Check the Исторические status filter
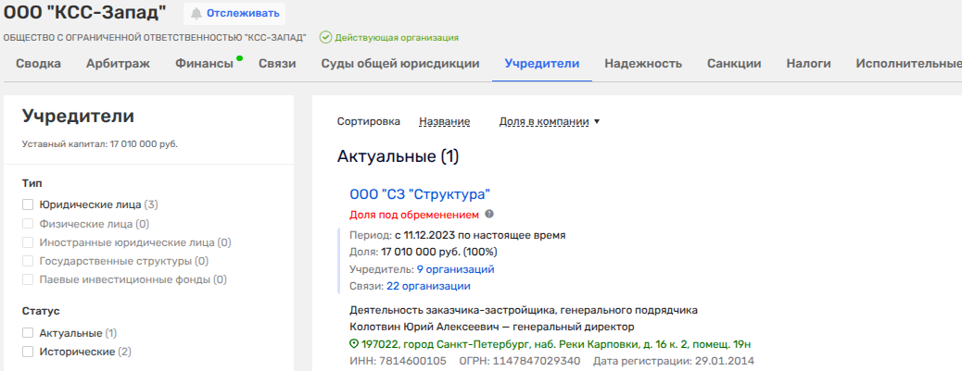 pyautogui.click(x=28, y=352)
